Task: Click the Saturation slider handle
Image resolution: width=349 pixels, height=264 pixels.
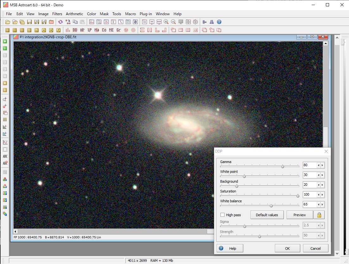Action: 298,196
